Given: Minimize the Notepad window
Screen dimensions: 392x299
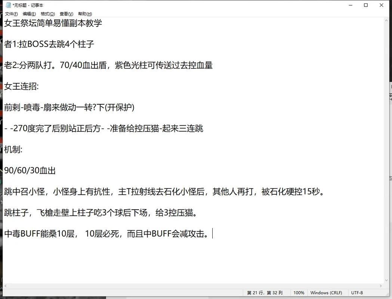Looking at the screenshot, I should [351, 5].
